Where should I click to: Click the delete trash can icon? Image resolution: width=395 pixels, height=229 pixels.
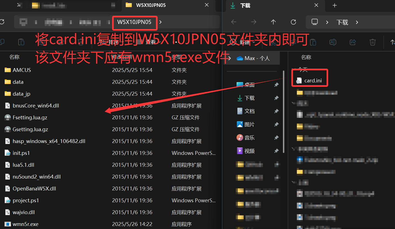(x=372, y=42)
